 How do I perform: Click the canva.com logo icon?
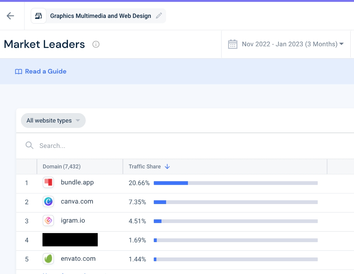[x=48, y=202]
